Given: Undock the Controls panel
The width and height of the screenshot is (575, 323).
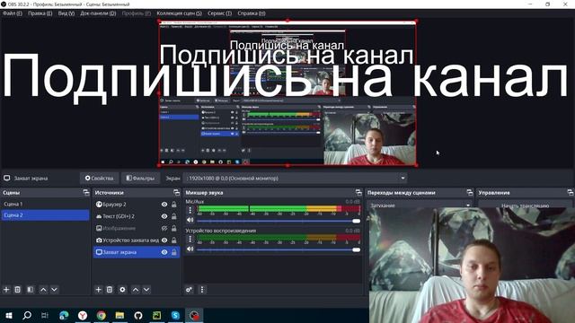Looking at the screenshot, I should point(570,192).
